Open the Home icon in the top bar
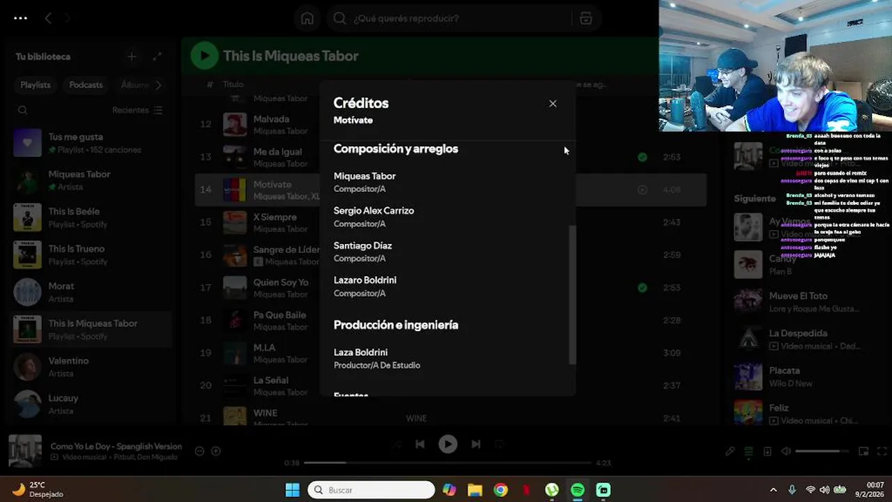The image size is (892, 502). (x=307, y=18)
